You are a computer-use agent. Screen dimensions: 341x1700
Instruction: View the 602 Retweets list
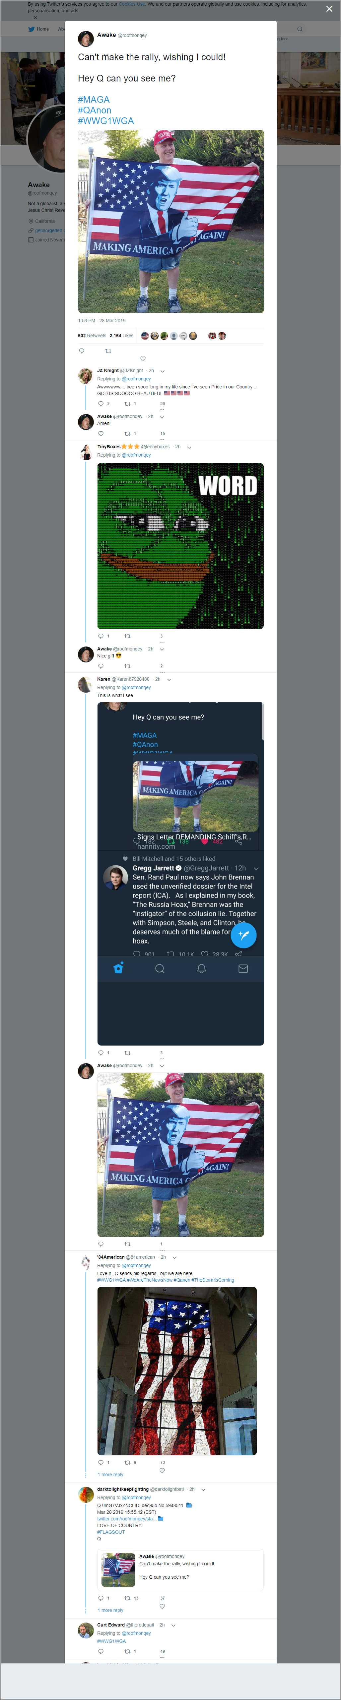[92, 335]
